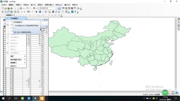Open the Select Features dropdown arrow

30,12
